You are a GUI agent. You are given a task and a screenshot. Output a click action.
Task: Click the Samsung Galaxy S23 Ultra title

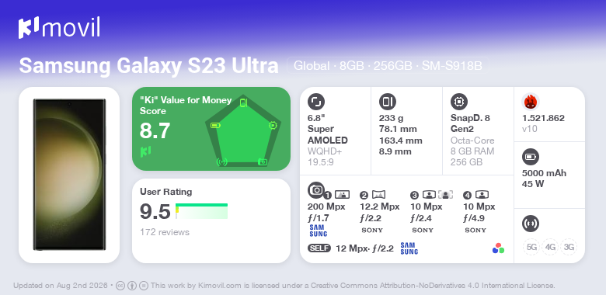pyautogui.click(x=149, y=66)
